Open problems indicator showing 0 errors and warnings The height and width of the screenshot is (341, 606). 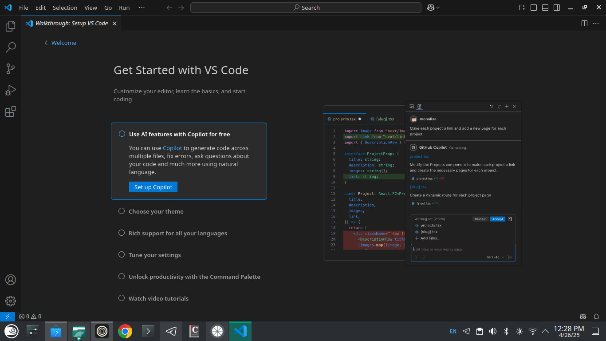pyautogui.click(x=30, y=317)
